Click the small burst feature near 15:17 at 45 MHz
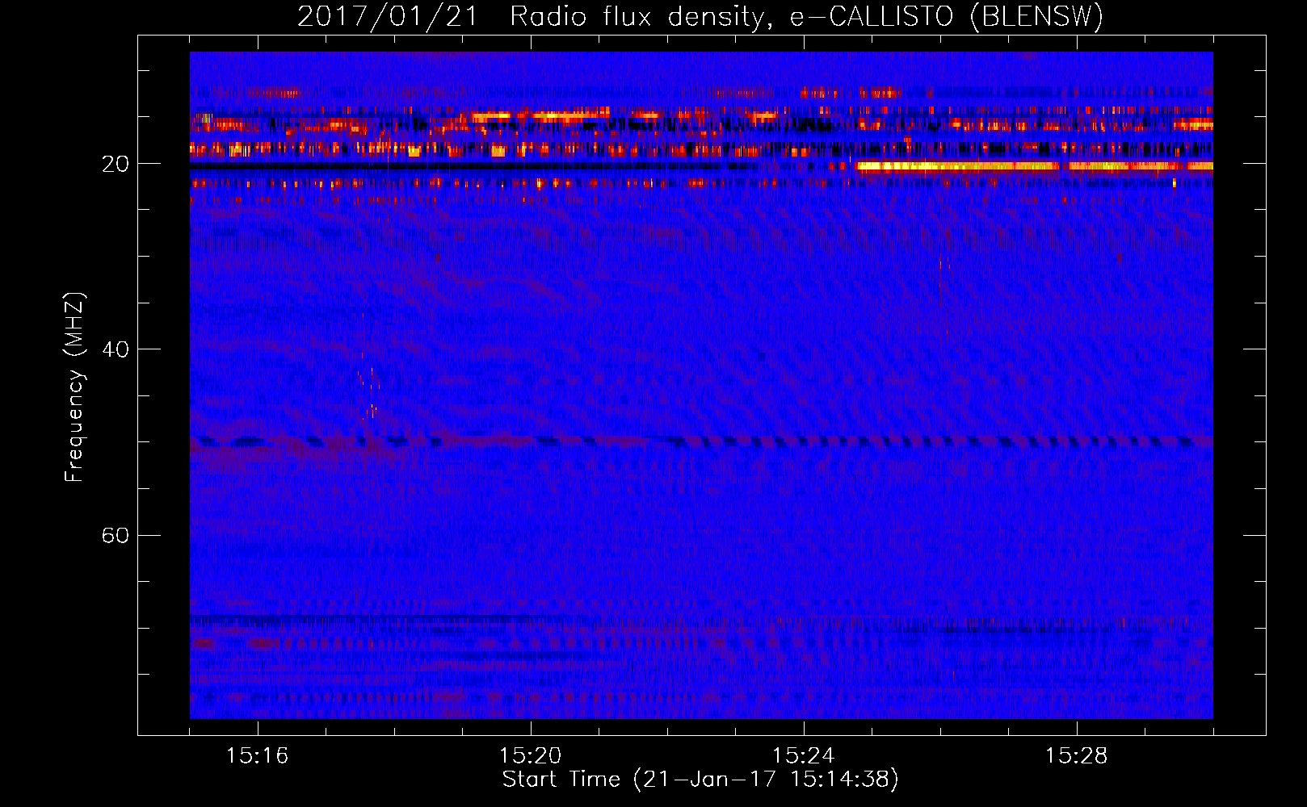1307x807 pixels. (368, 386)
